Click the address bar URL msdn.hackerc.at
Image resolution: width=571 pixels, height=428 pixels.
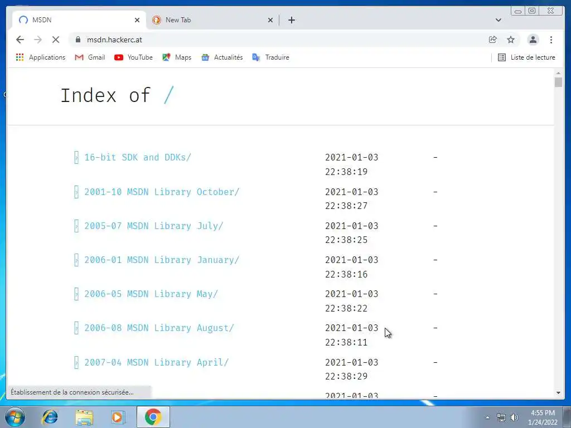click(114, 40)
